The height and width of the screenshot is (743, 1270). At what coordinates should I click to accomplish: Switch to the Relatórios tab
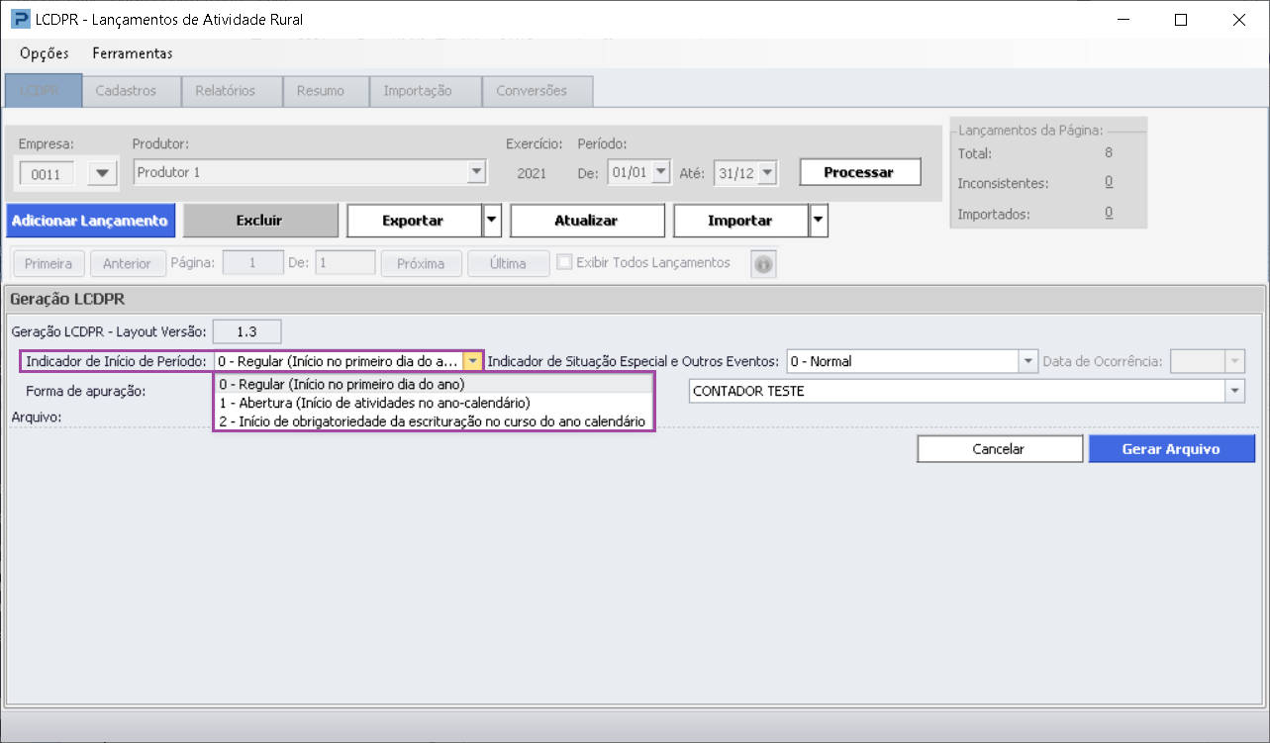[x=226, y=91]
